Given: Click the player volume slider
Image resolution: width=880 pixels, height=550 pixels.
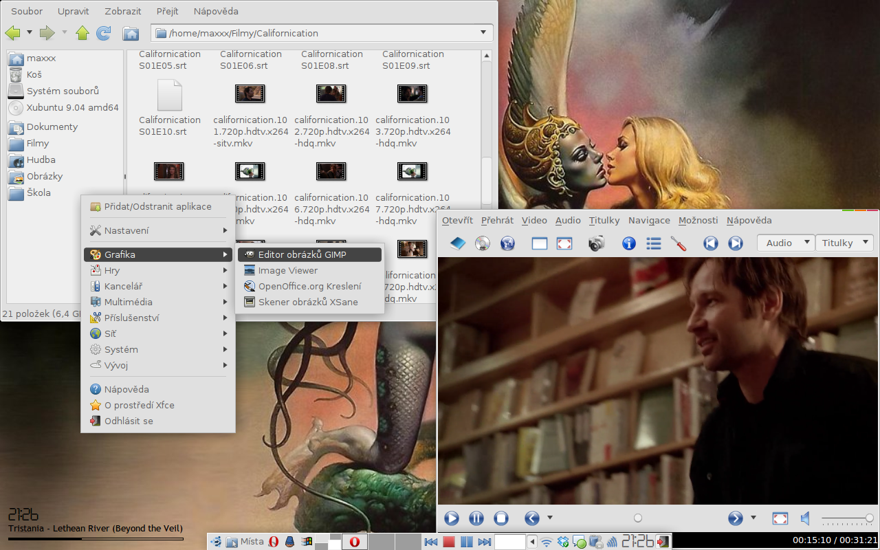Looking at the screenshot, I should (x=846, y=518).
